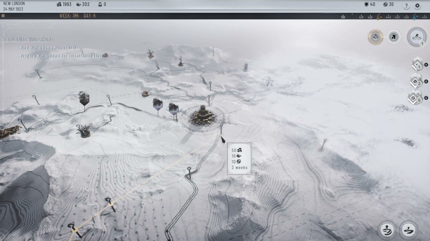Image resolution: width=430 pixels, height=241 pixels.
Task: Open the large round button badged 1
Action: (x=417, y=37)
